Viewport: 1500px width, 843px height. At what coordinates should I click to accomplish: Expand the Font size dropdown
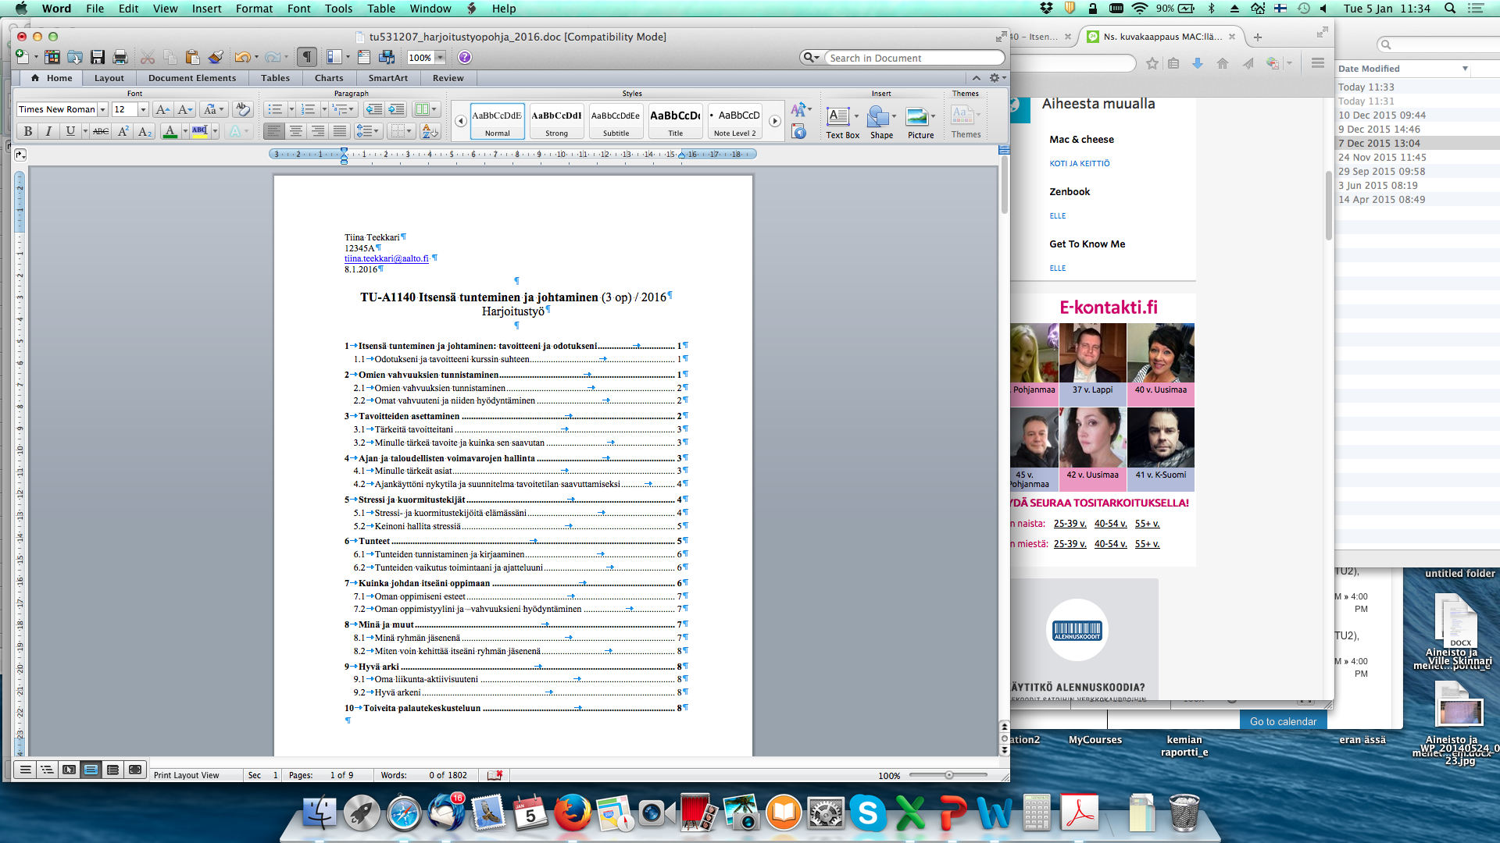click(x=143, y=110)
